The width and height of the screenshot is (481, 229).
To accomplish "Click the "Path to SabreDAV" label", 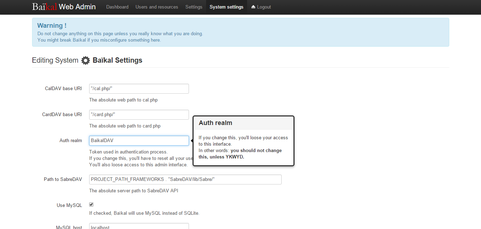I will 63,179.
